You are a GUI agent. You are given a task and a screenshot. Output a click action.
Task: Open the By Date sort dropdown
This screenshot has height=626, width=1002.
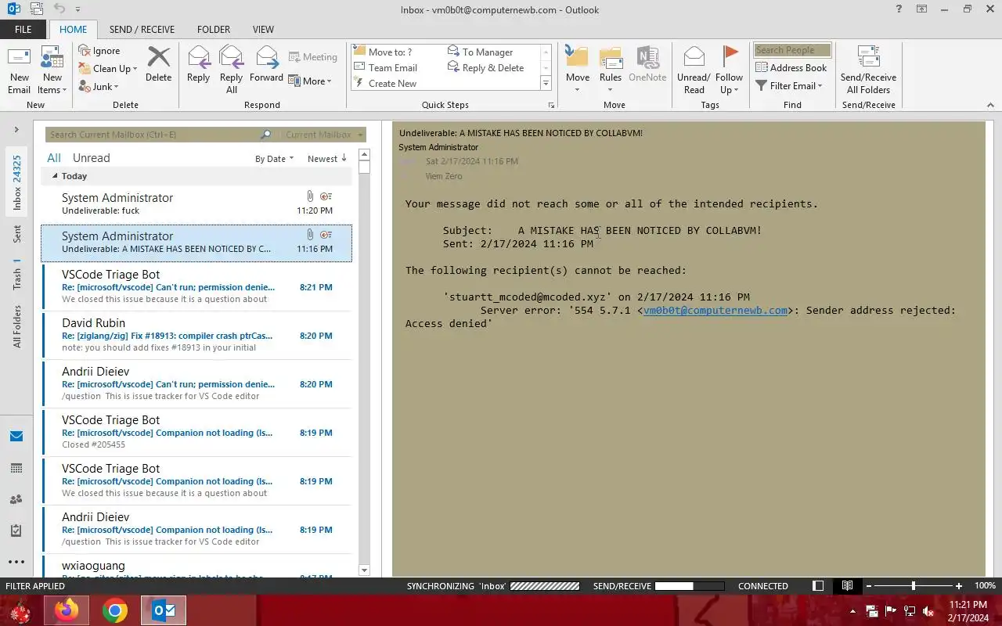275,158
